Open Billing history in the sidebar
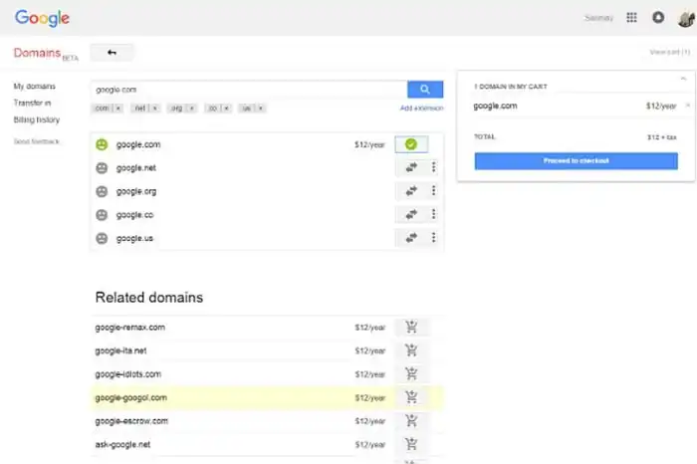697x464 pixels. click(37, 119)
